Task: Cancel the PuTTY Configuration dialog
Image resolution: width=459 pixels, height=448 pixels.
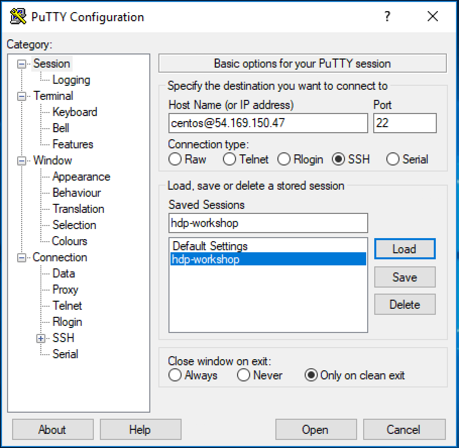Action: pos(404,429)
